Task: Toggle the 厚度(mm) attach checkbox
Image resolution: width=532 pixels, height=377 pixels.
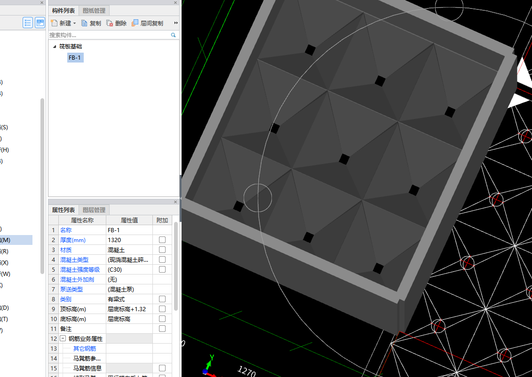Action: [x=162, y=240]
